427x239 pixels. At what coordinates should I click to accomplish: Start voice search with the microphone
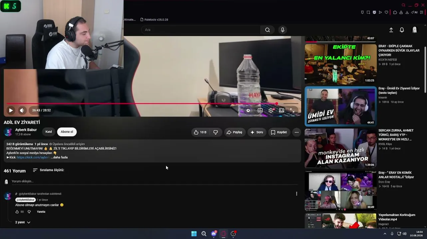(x=283, y=30)
